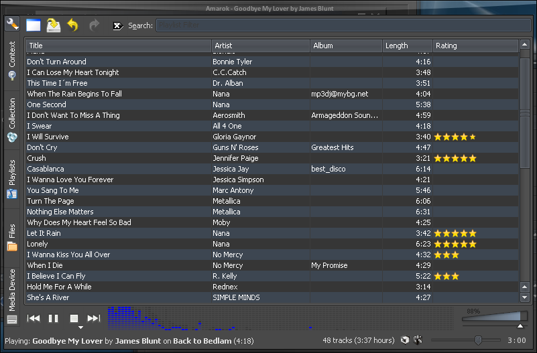
Task: Sort playlist by Album column
Action: (x=346, y=46)
